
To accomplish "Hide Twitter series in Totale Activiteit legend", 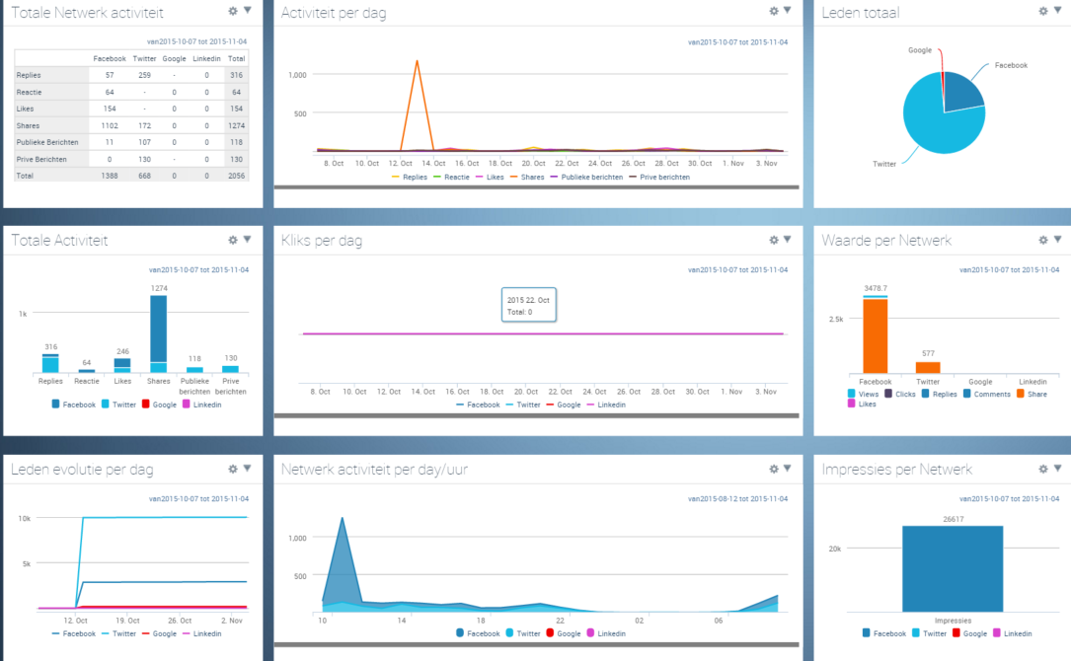I will [123, 404].
